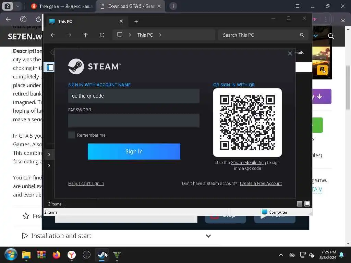Open Firefox from the taskbar
The image size is (351, 263).
point(57,255)
